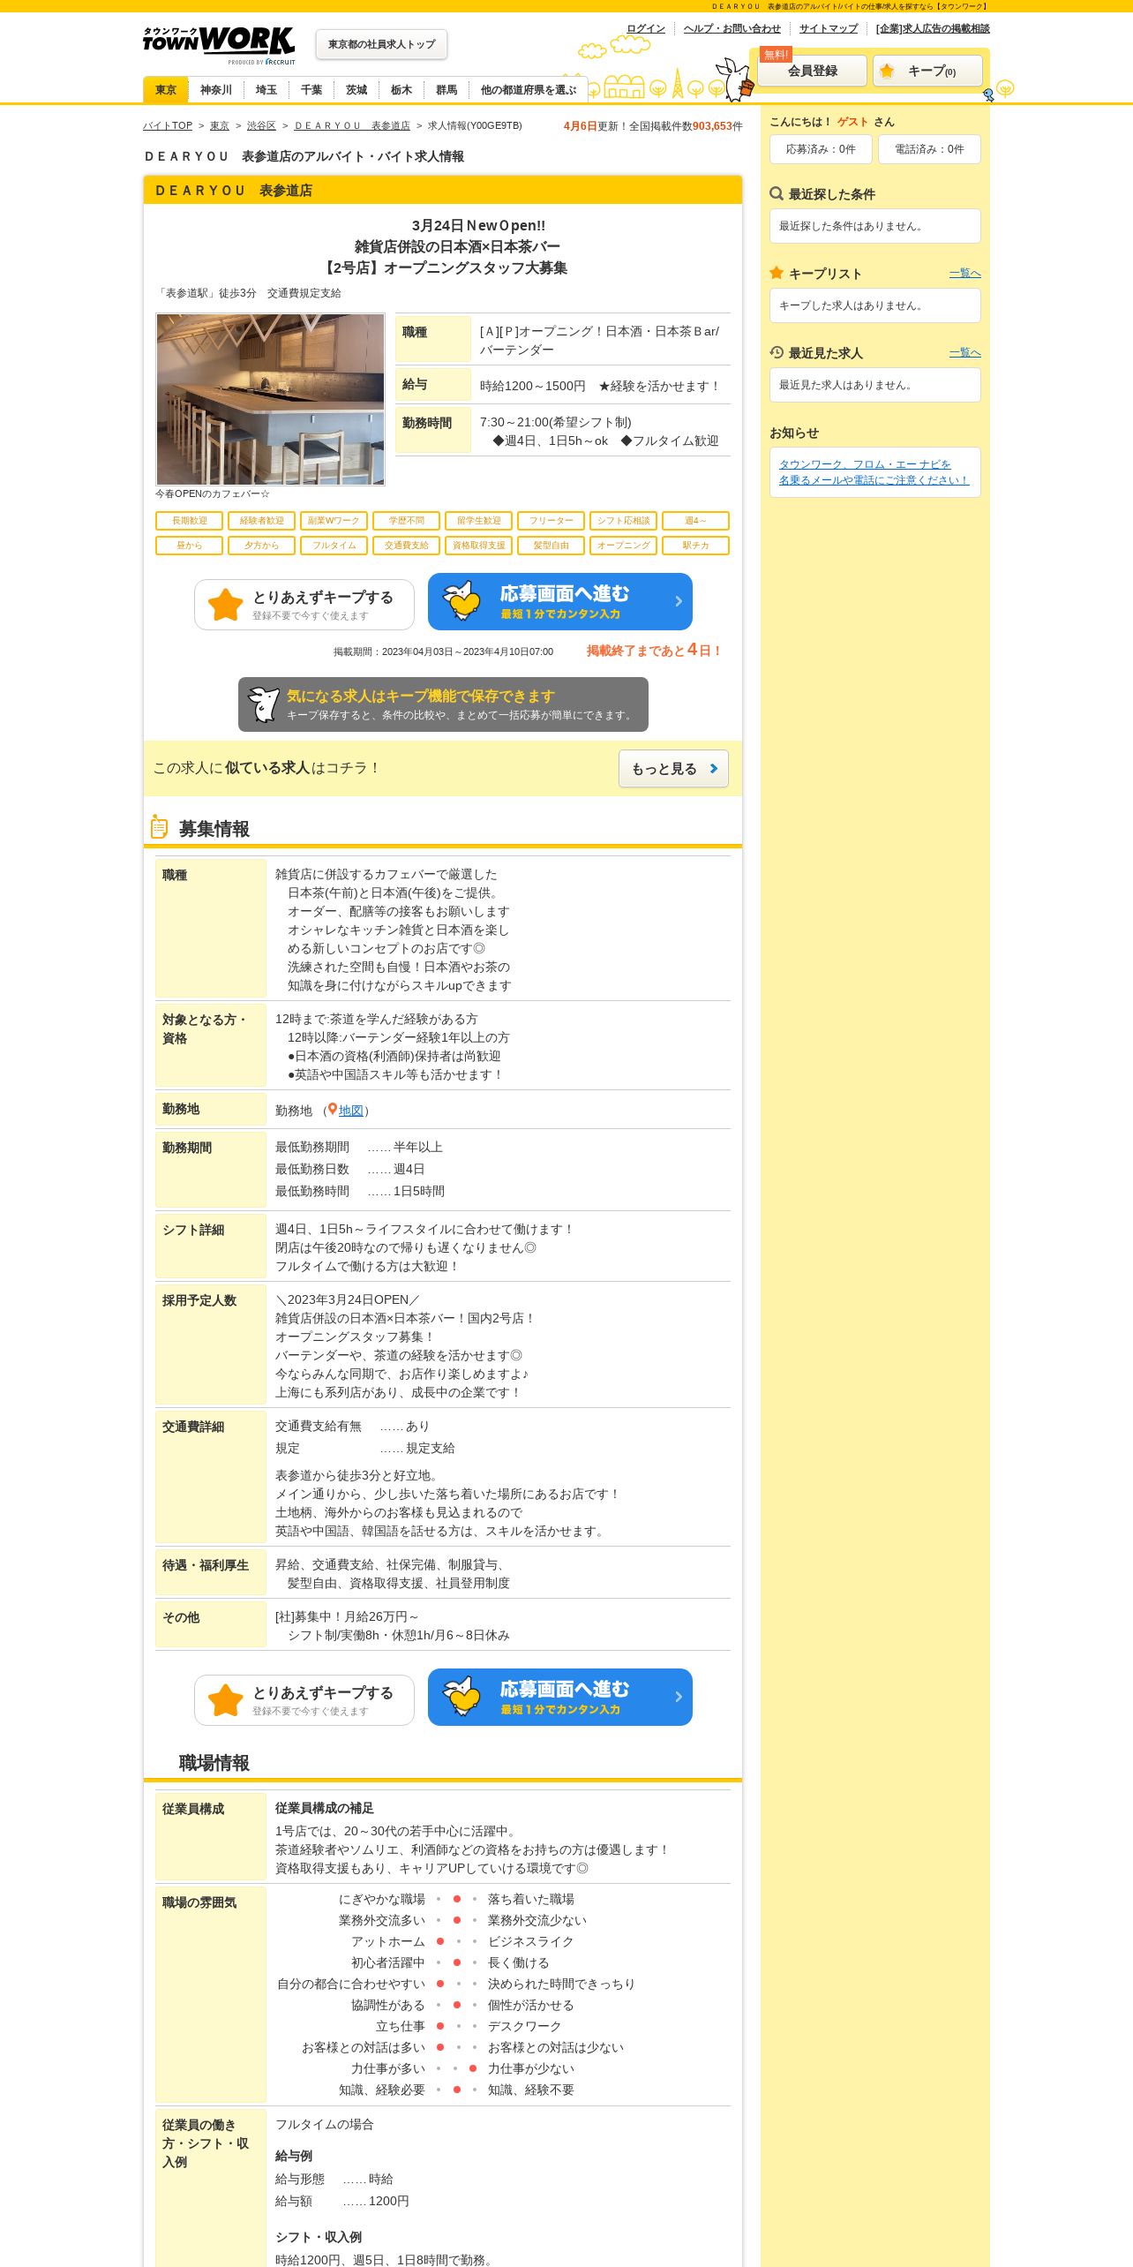Open the ログイン link
Viewport: 1133px width, 2267px height.
646,28
